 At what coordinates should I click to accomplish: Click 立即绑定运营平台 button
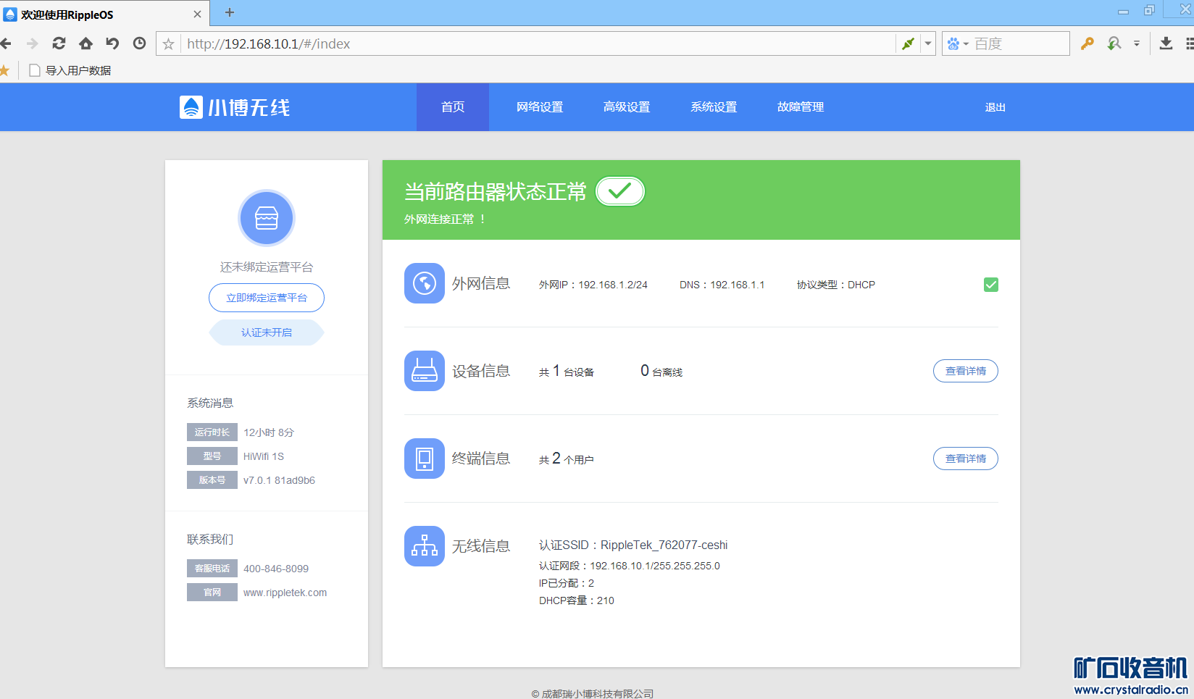pos(267,298)
